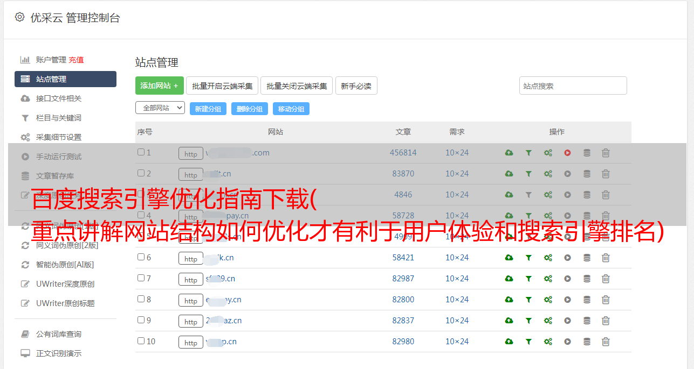Click the filter icon in row 2

tap(528, 174)
